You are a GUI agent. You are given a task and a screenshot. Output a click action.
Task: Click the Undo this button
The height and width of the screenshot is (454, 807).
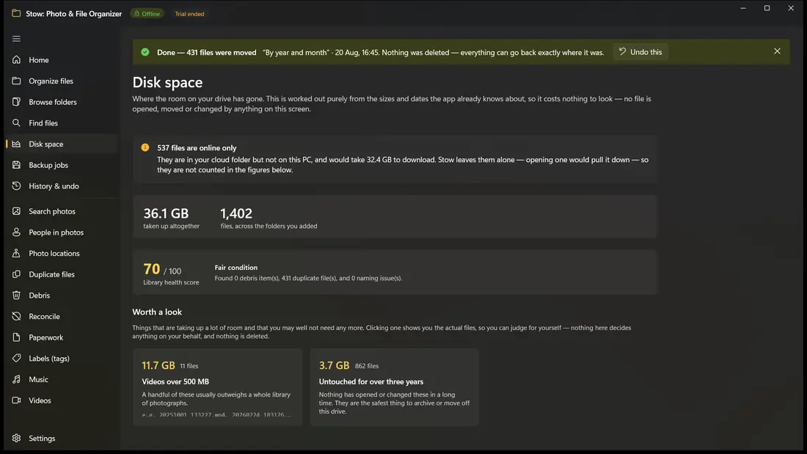(640, 52)
